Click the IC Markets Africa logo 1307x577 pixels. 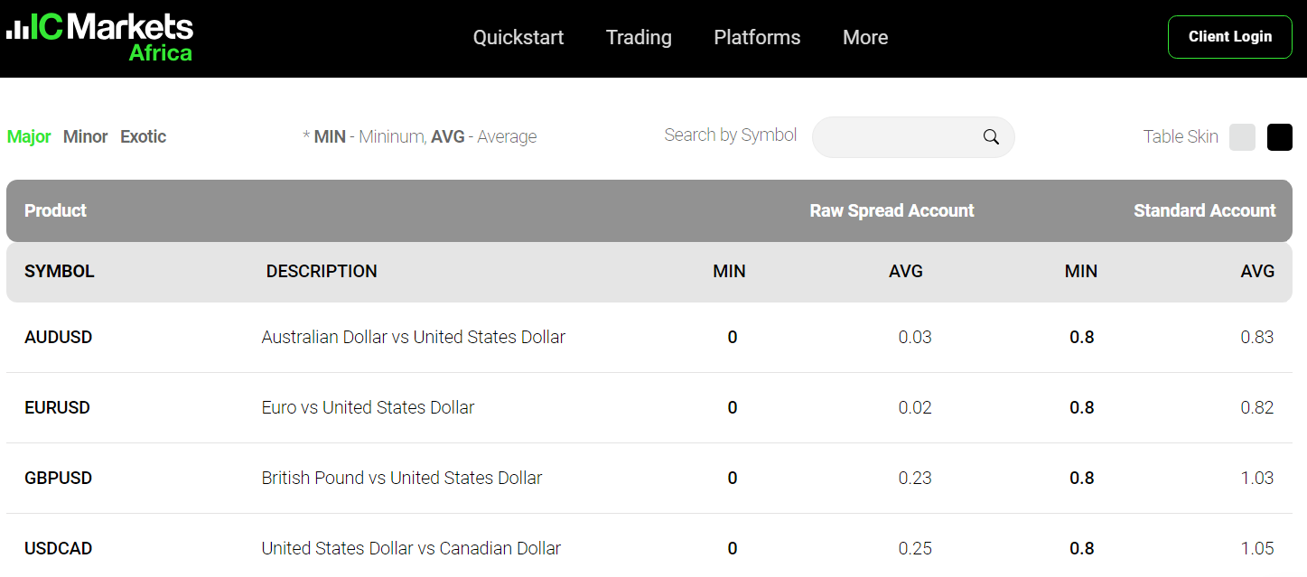[x=99, y=37]
